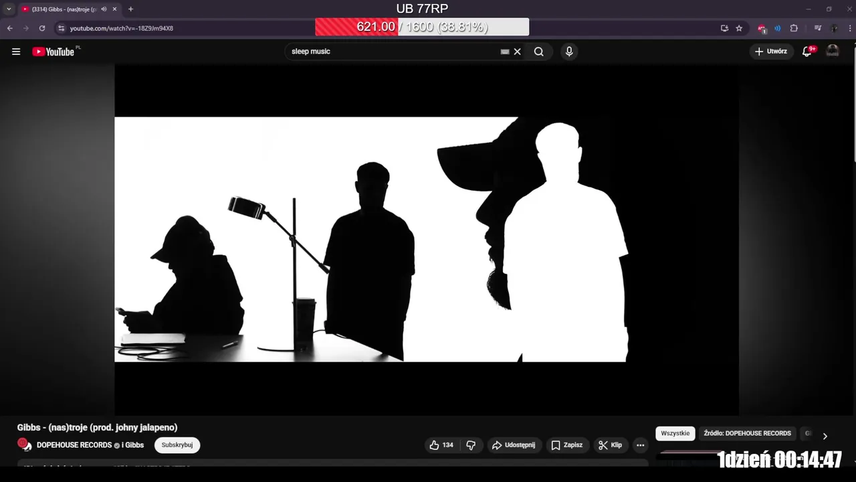Create a clip with Klip button

611,445
